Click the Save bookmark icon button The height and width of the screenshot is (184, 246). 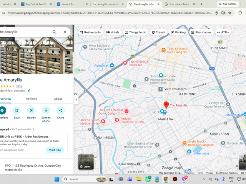17,110
